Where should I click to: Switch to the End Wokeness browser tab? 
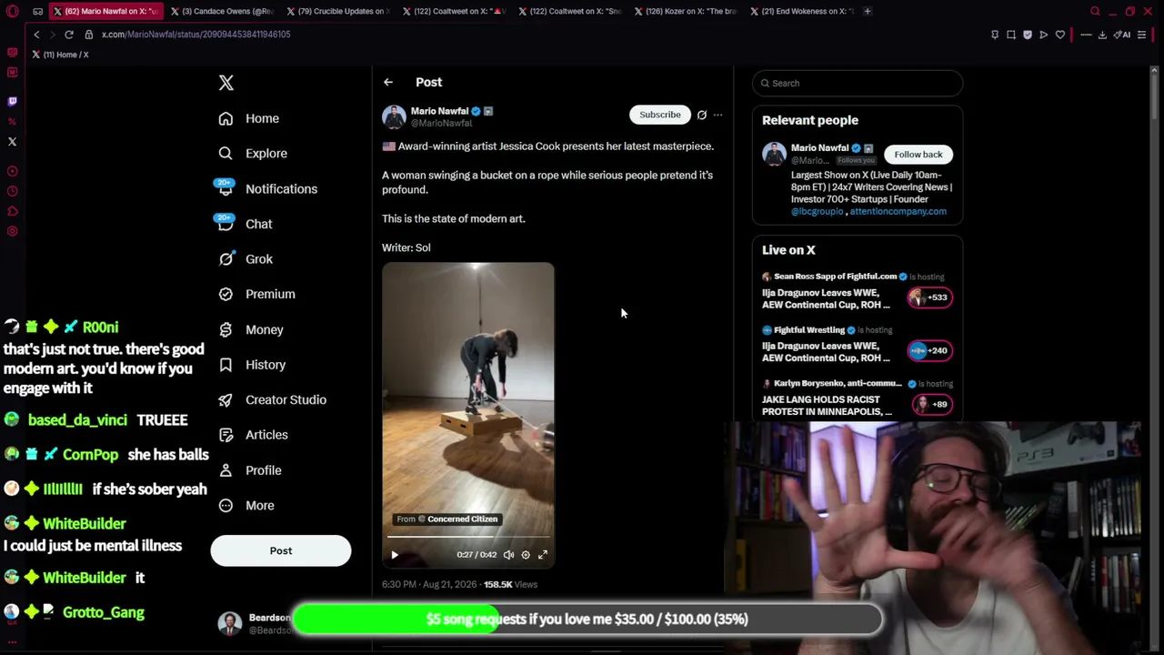(805, 11)
